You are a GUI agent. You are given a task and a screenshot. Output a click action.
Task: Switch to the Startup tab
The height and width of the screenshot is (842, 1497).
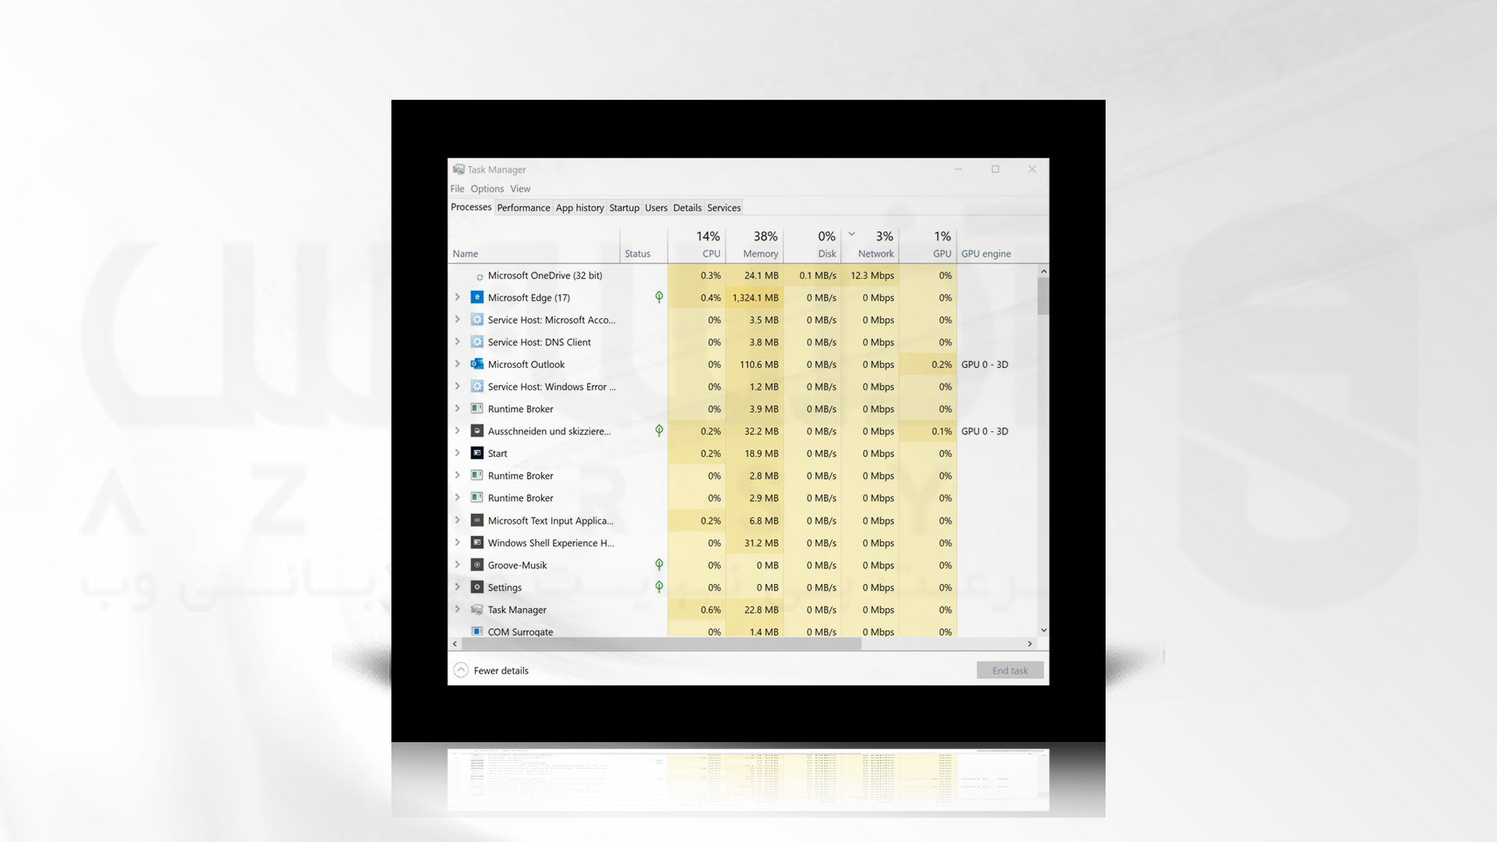coord(624,208)
